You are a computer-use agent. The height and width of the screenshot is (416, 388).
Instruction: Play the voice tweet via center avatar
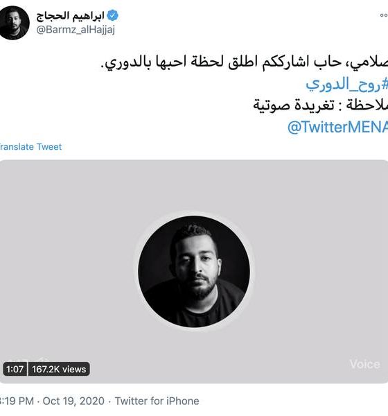[194, 271]
